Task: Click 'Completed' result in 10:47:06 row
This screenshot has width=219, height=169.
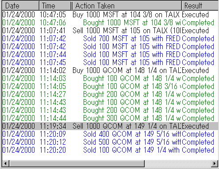Action: [x=198, y=23]
